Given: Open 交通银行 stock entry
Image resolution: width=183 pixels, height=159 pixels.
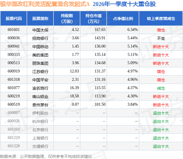Looking at the screenshot, I should pos(40,146).
